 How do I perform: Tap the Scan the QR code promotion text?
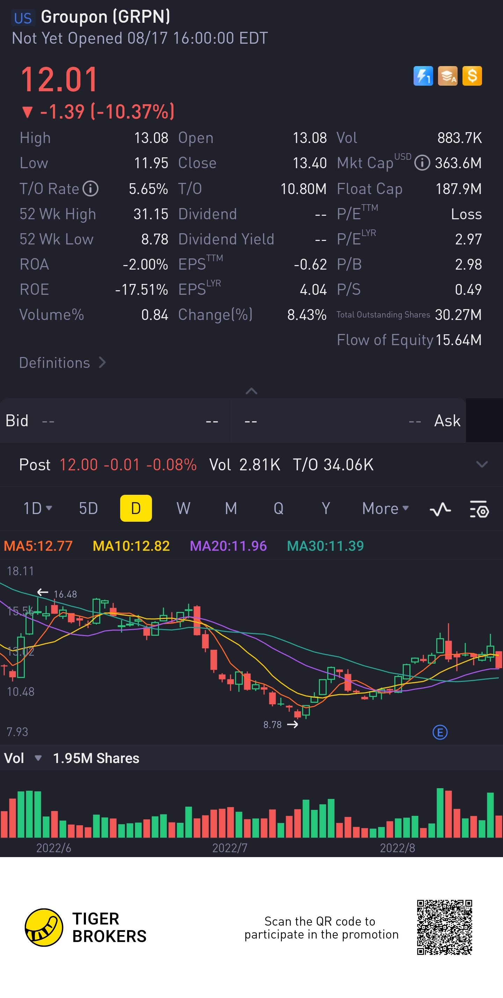321,927
